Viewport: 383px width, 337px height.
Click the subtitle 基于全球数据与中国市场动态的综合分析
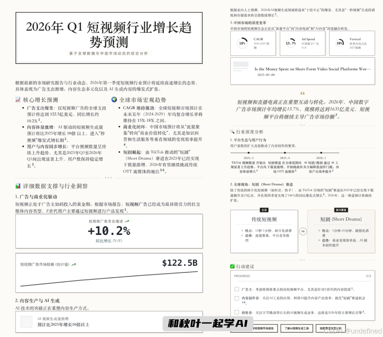pos(109,53)
